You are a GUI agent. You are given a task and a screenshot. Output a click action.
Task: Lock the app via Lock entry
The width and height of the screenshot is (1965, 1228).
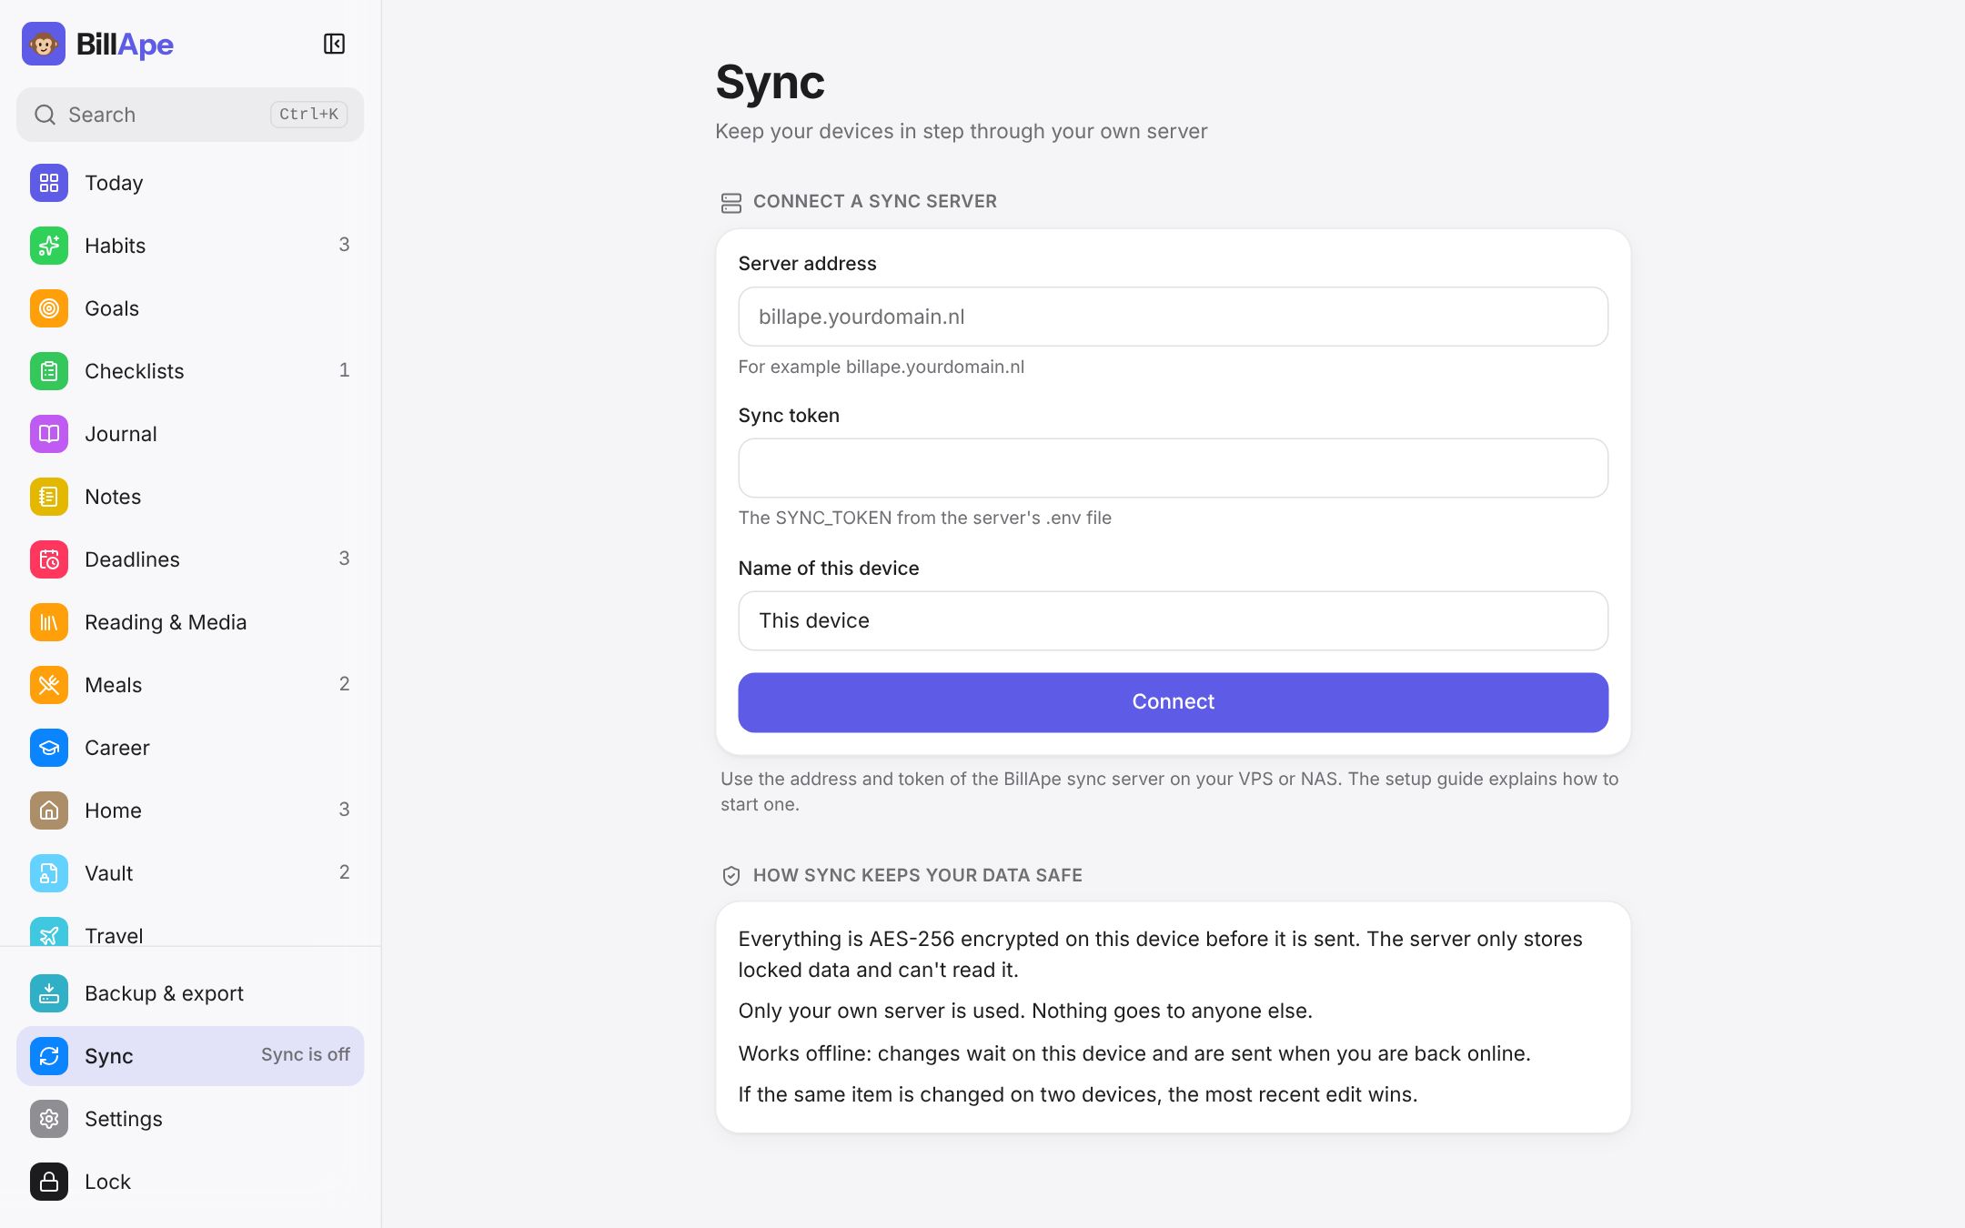190,1182
